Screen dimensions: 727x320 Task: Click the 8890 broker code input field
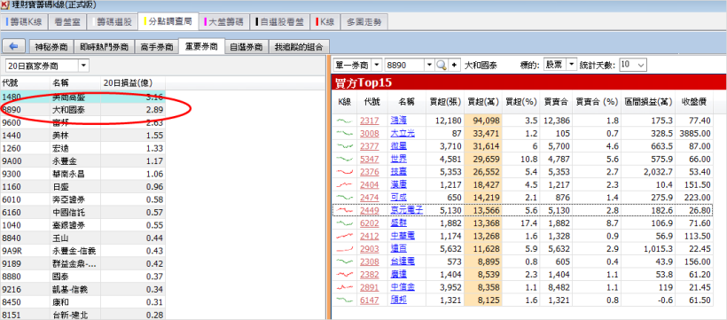[405, 65]
